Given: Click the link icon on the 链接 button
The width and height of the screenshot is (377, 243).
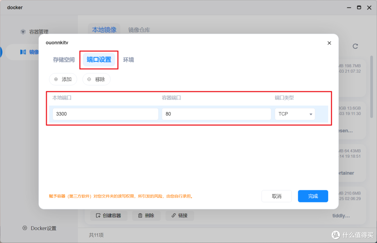Looking at the screenshot, I should (173, 215).
